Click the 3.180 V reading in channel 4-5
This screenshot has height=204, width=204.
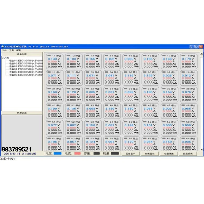click(130, 109)
